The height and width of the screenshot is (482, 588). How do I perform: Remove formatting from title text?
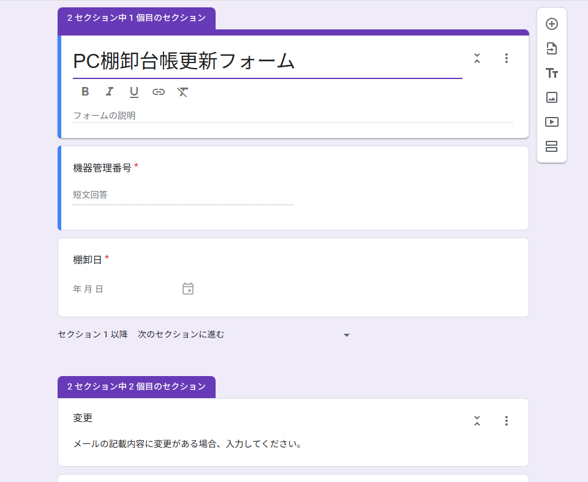point(183,92)
